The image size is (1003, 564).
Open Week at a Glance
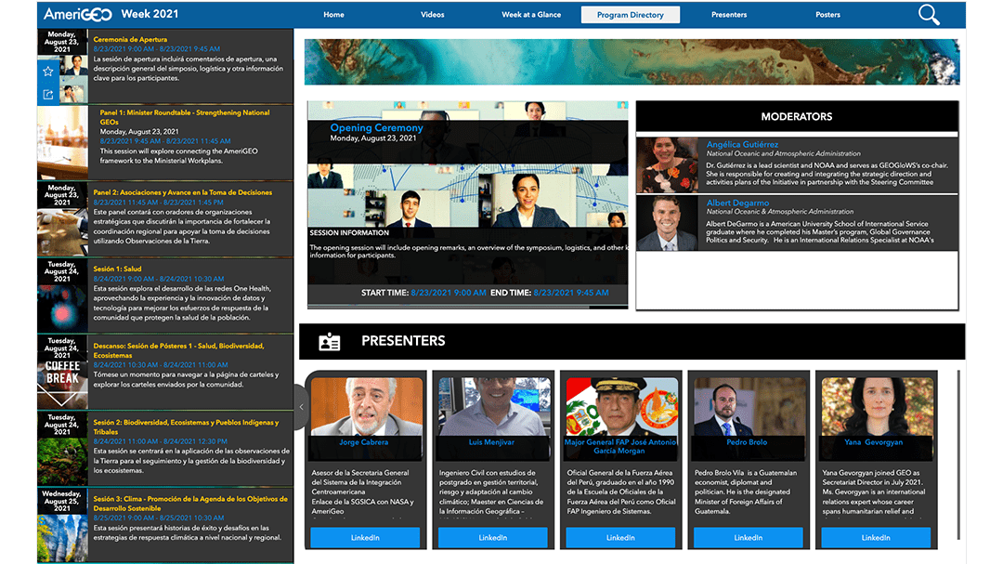point(531,14)
